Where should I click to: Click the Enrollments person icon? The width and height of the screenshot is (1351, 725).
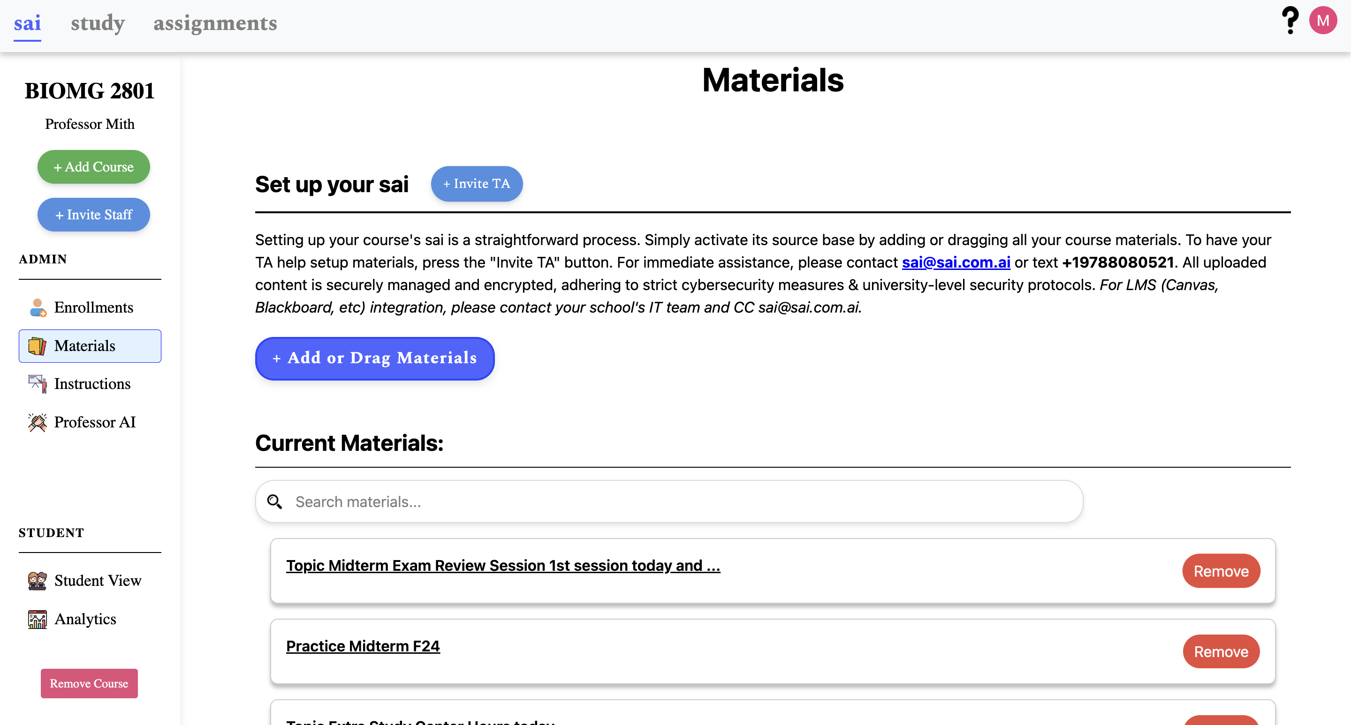[37, 307]
